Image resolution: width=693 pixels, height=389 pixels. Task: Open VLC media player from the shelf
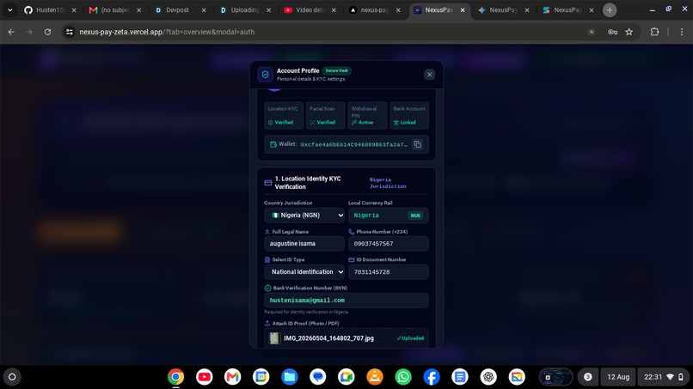(x=375, y=377)
